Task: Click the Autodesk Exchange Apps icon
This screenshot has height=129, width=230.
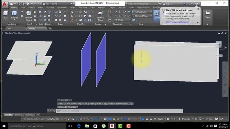Action: coord(185,4)
